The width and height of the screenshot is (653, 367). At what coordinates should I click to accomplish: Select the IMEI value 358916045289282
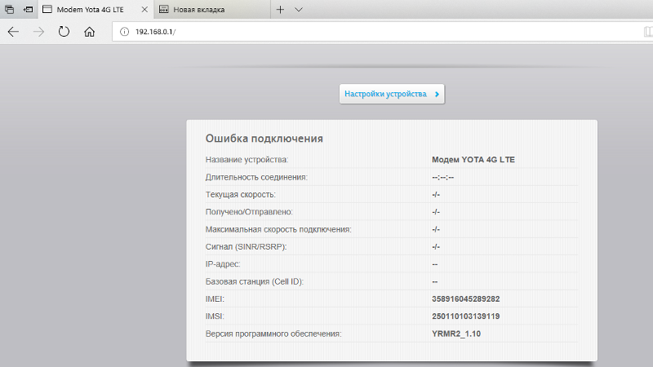pos(465,299)
